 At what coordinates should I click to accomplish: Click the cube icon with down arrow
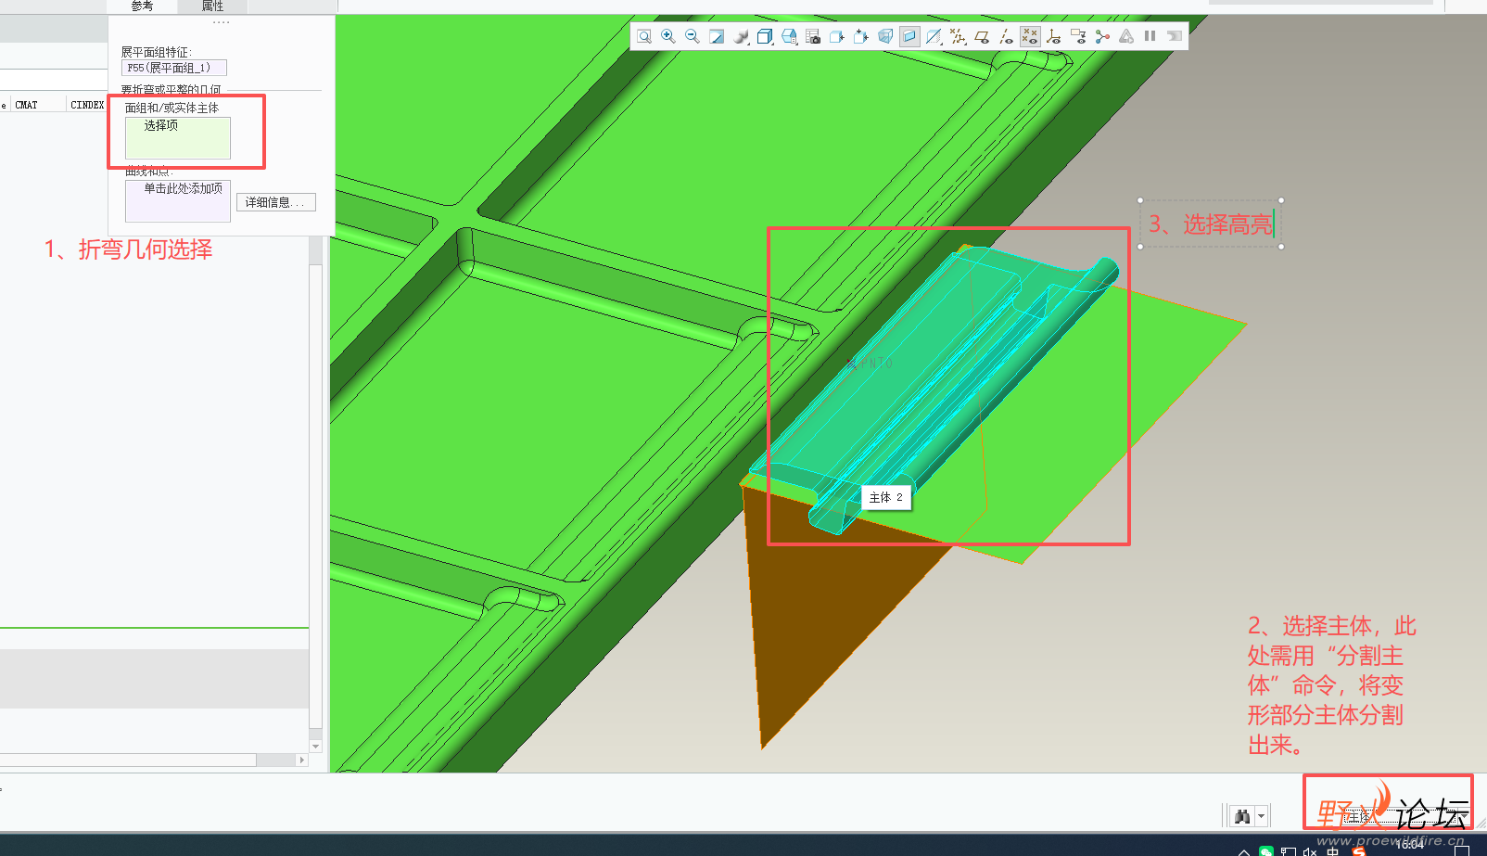(x=861, y=36)
